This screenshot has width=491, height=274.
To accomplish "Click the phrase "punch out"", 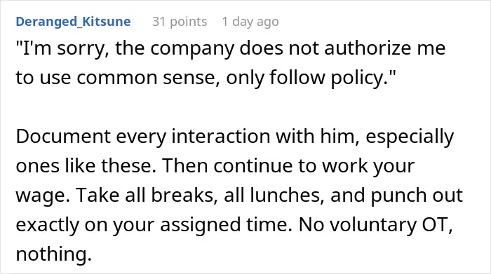I will coord(417,196).
